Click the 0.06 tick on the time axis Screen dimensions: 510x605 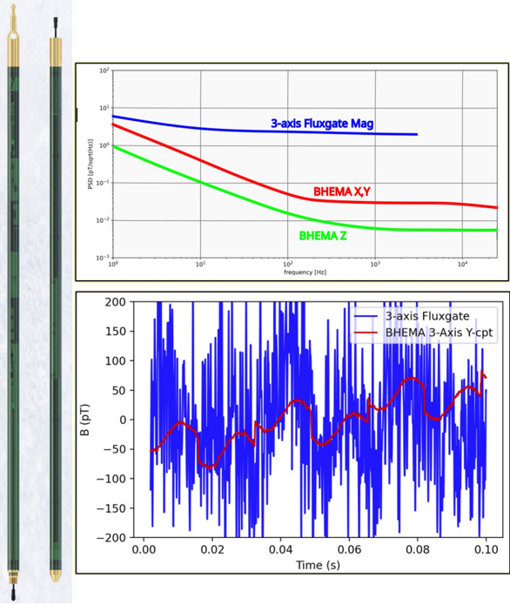pyautogui.click(x=349, y=549)
